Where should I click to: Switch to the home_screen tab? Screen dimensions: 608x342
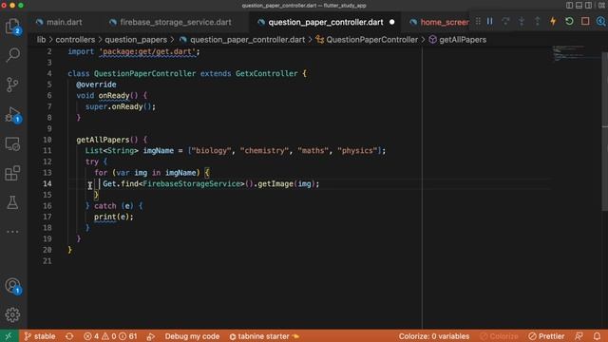pos(439,22)
